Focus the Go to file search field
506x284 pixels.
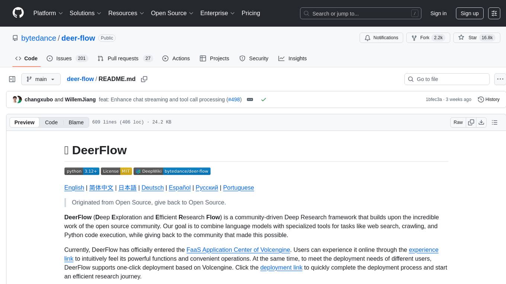tap(447, 79)
